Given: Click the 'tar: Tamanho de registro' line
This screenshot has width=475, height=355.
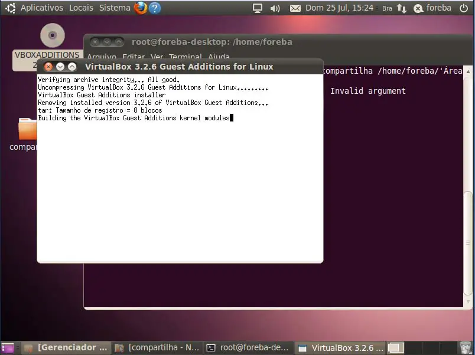Looking at the screenshot, I should [100, 110].
